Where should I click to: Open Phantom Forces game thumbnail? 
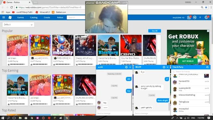(86, 45)
